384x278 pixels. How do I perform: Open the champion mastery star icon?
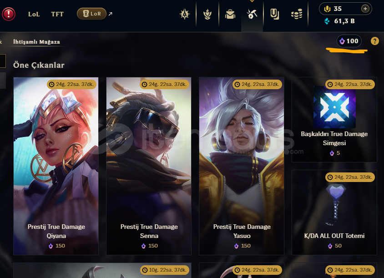click(x=185, y=14)
